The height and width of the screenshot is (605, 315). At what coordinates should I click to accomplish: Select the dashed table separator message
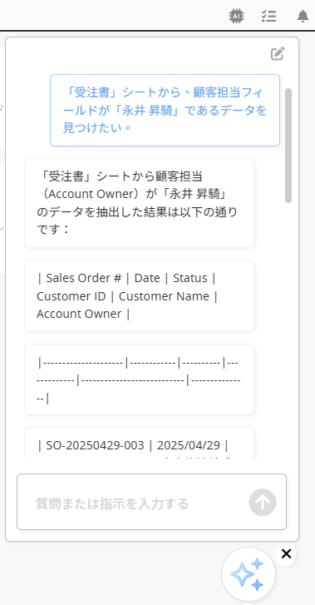139,379
